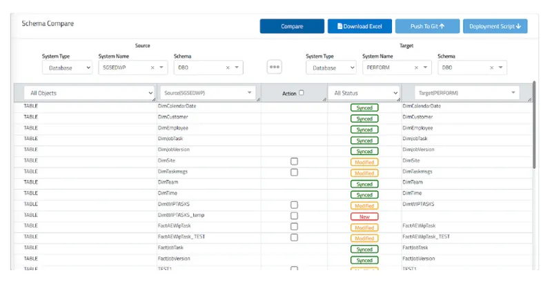Download the Excel report
Viewport: 552px width, 304px height.
pos(359,26)
